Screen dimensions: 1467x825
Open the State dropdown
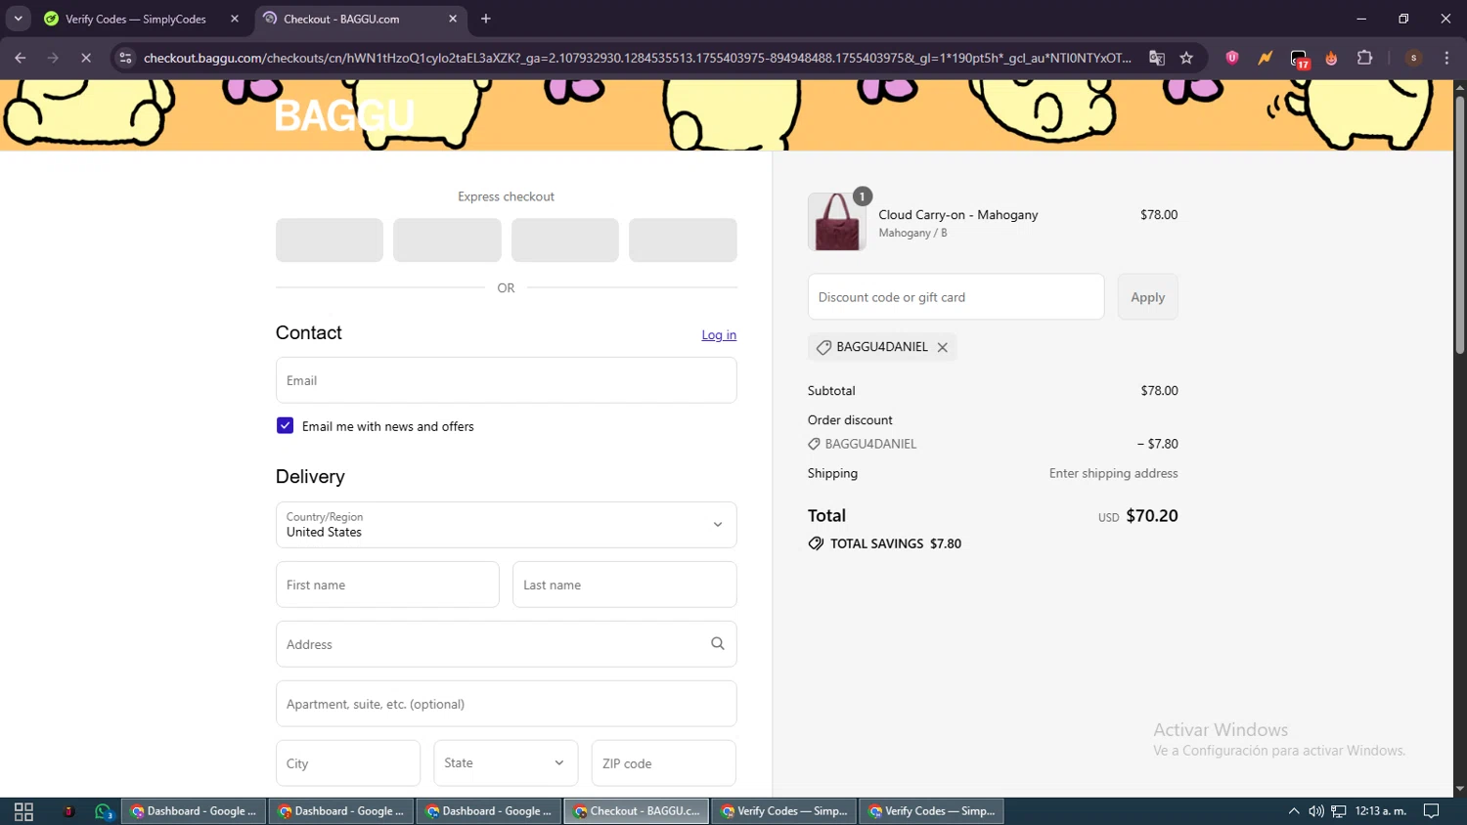(506, 762)
